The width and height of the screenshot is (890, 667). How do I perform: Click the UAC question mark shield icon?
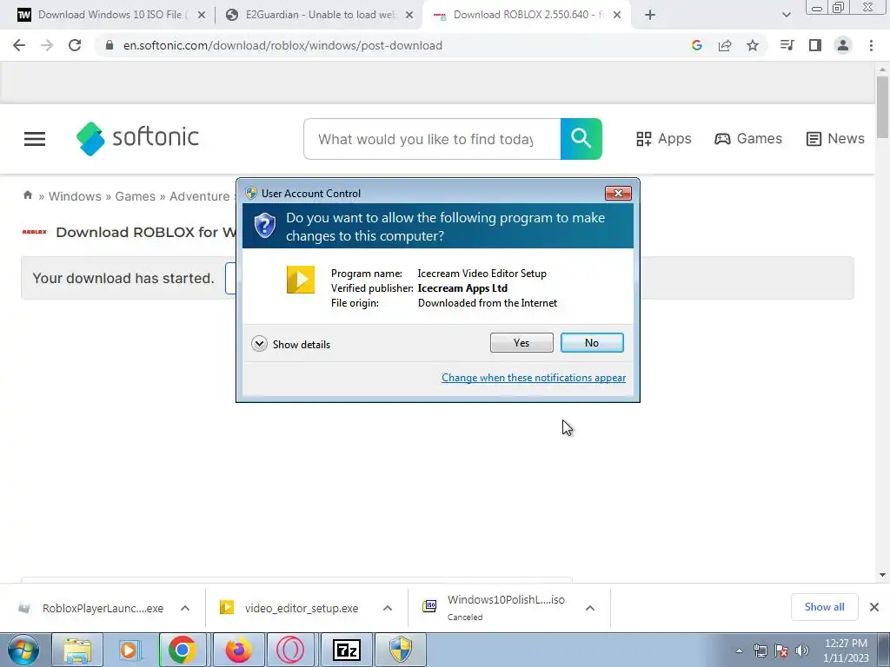[264, 226]
